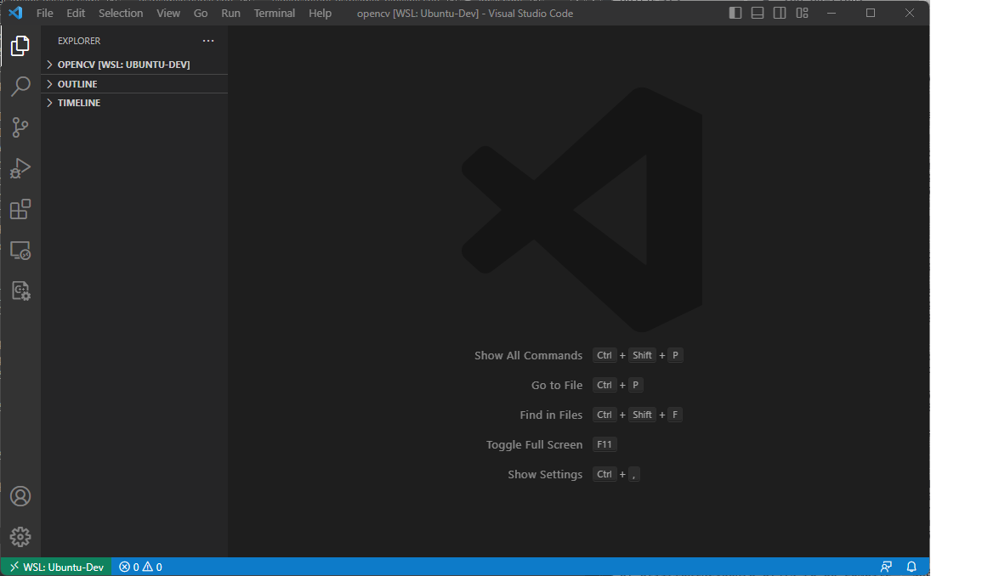Click the Show Settings shortcut label

tap(545, 475)
